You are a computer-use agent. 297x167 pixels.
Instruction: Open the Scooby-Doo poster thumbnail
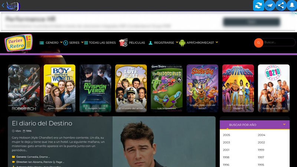(x=202, y=88)
